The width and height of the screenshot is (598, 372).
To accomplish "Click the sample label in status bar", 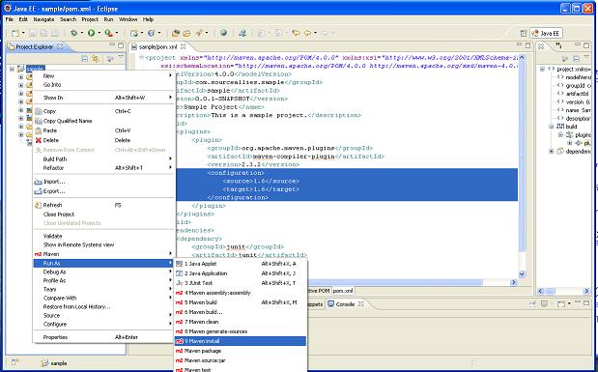I will pos(59,363).
